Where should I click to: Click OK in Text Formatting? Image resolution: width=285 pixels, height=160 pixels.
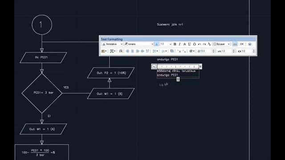pos(242,44)
